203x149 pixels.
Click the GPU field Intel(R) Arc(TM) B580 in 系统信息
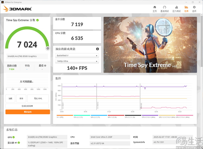(47, 137)
